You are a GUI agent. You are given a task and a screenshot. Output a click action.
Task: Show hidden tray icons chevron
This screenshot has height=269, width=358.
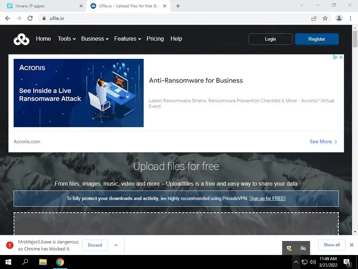(x=296, y=262)
